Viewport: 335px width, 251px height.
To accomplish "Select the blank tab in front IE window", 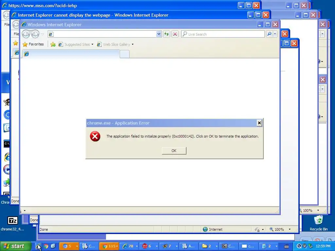I will click(x=71, y=54).
